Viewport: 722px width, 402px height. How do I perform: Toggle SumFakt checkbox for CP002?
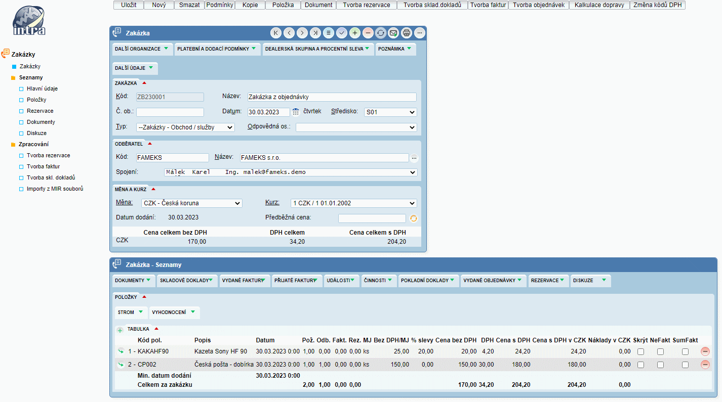[x=685, y=365]
